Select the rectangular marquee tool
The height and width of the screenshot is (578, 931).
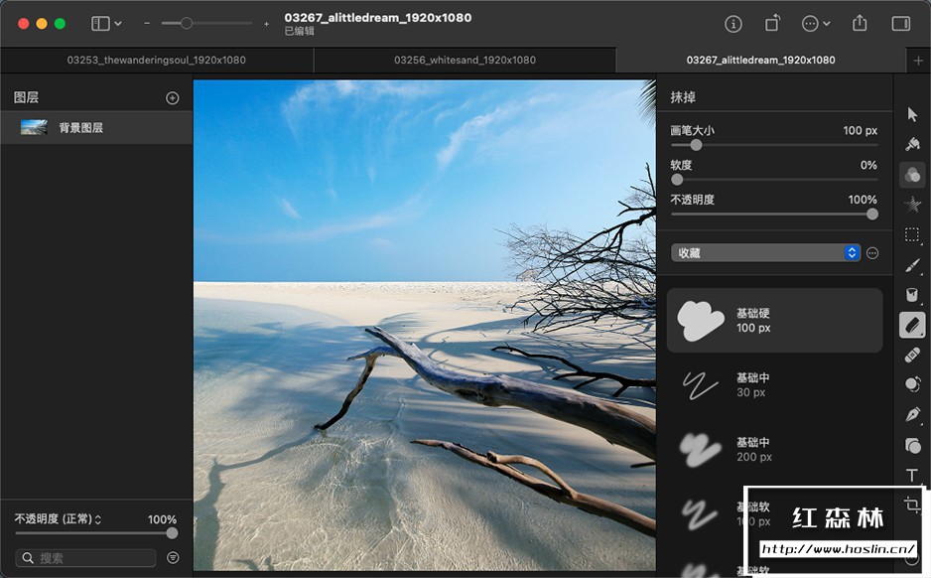click(912, 235)
